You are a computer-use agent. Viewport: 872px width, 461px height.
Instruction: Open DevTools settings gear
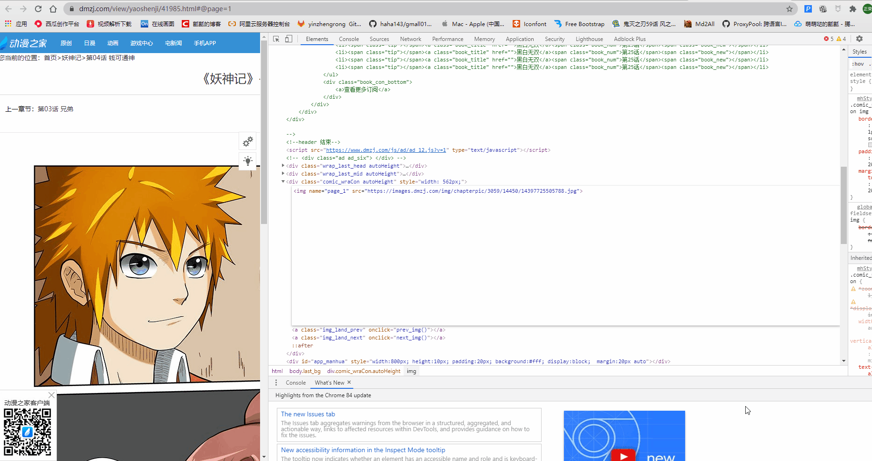pos(859,39)
